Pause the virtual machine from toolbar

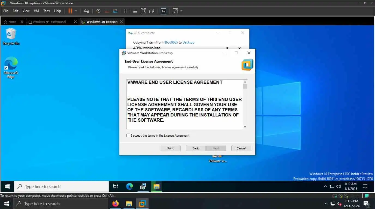pos(70,11)
